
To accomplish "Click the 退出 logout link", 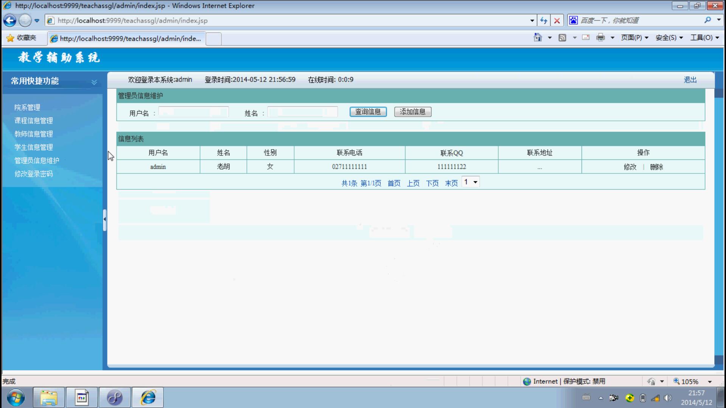I will (x=690, y=80).
